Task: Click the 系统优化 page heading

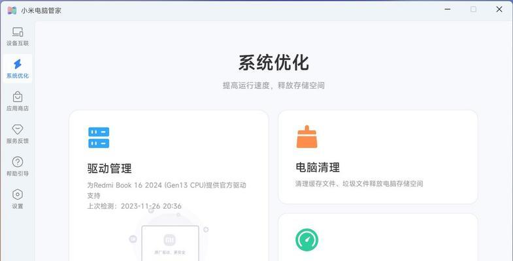Action: (274, 63)
